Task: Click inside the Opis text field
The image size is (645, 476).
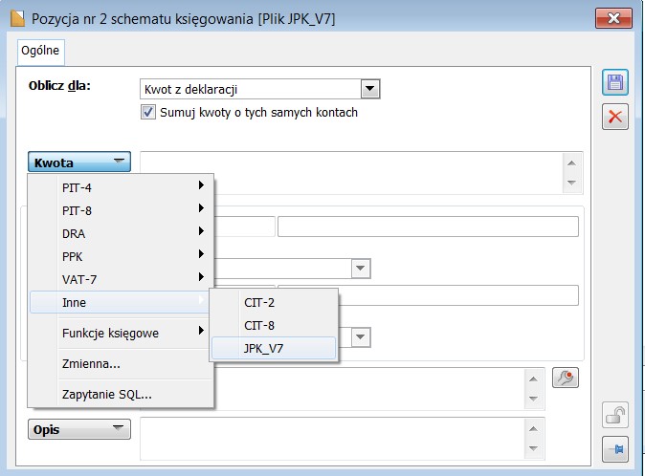Action: click(332, 438)
